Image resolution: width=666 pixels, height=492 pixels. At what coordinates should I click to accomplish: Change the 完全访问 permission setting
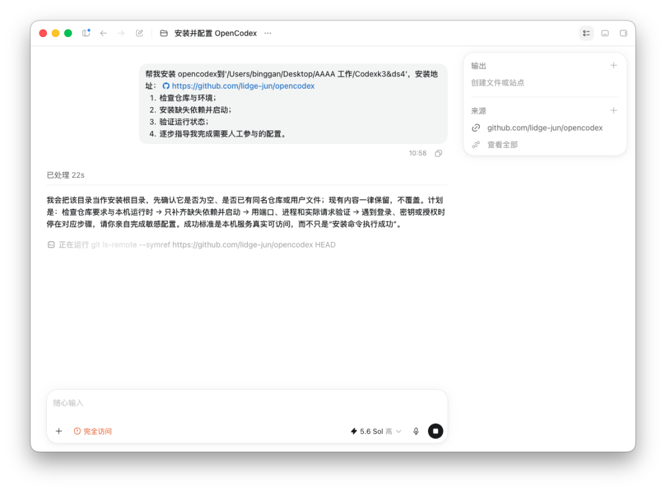92,431
